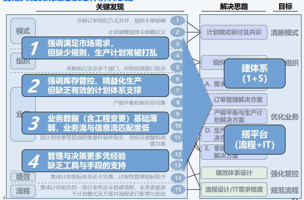Click the numbered circle 1 badge
This screenshot has height=200, width=304.
click(177, 21)
